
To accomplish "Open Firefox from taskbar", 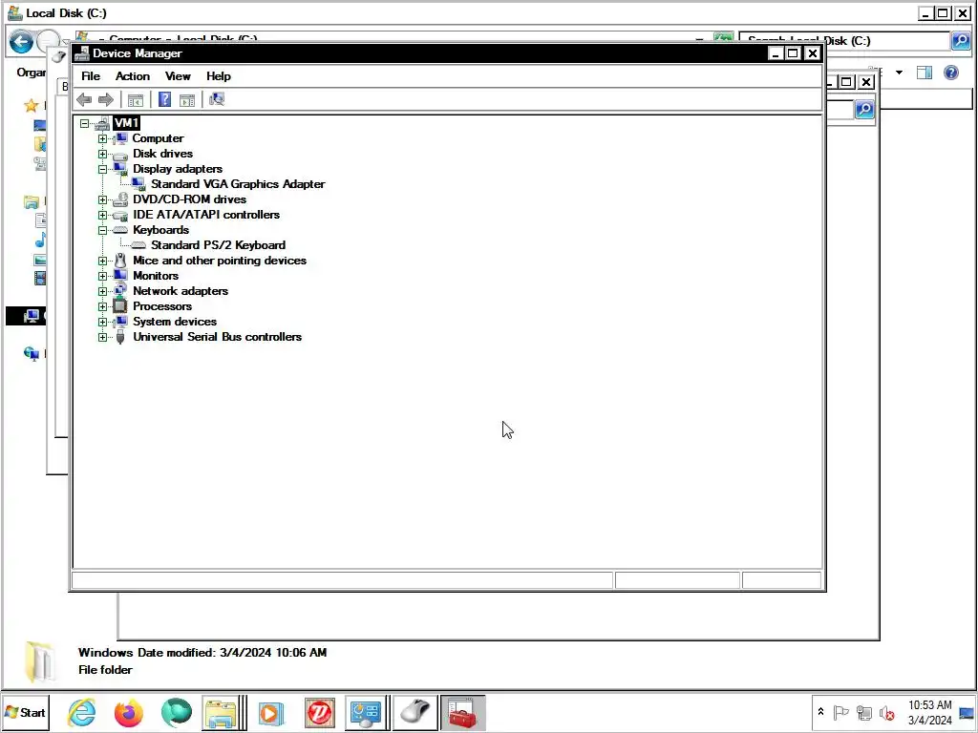I will 129,713.
